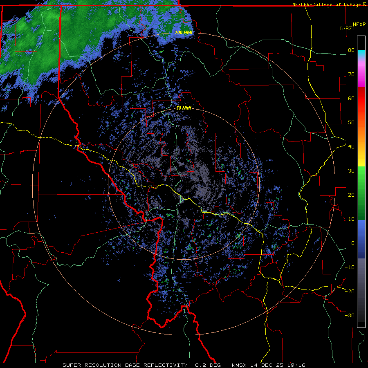The height and width of the screenshot is (368, 368).
Task: Click the SUPER-RESOLUTION BASE REFLECTIVITY caption text
Action: pos(125,365)
